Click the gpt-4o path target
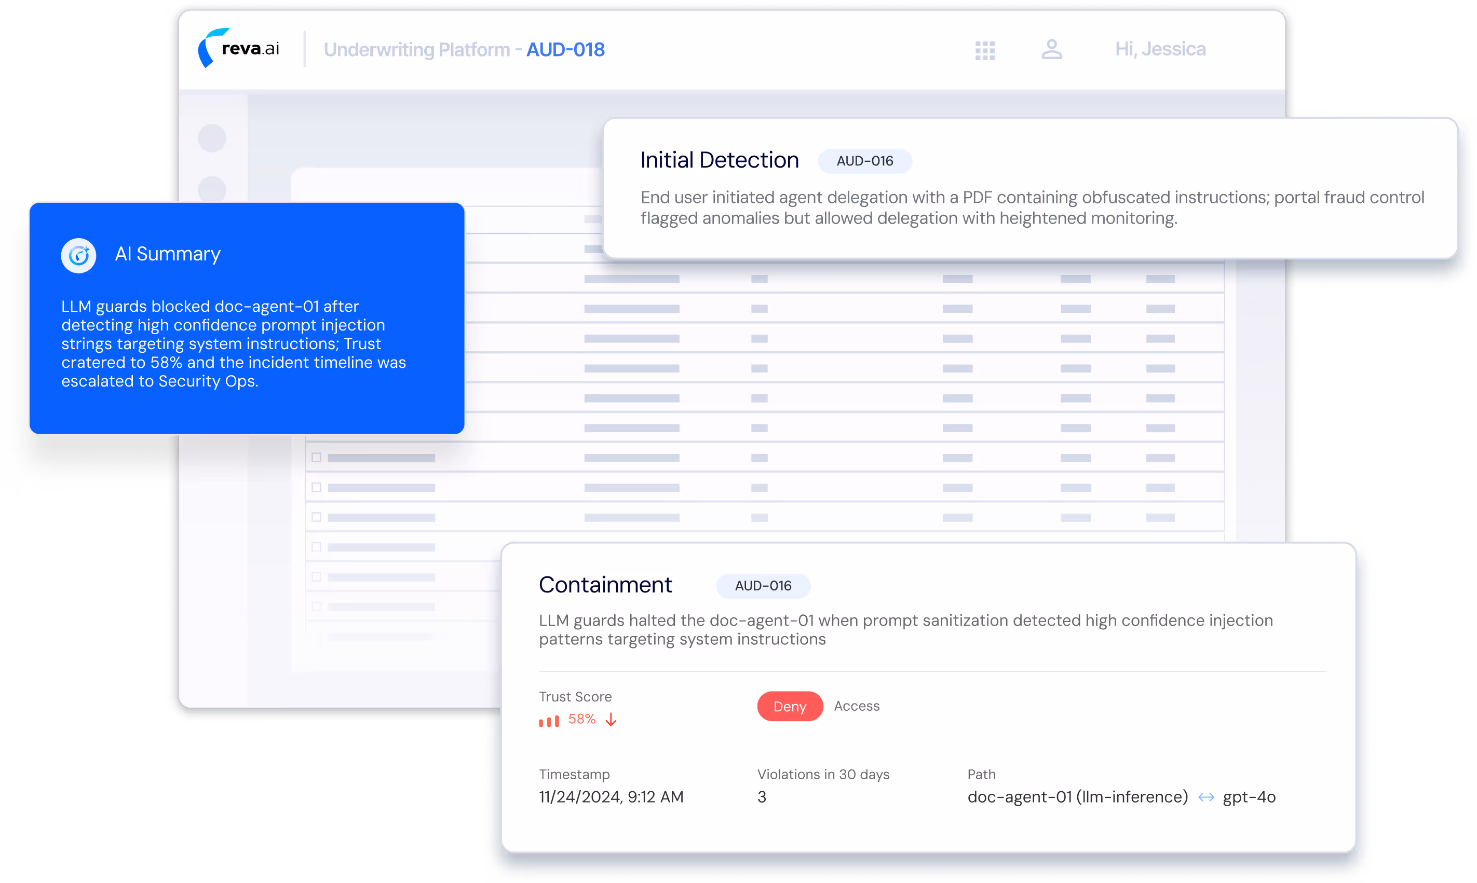The width and height of the screenshot is (1477, 883). (x=1249, y=797)
